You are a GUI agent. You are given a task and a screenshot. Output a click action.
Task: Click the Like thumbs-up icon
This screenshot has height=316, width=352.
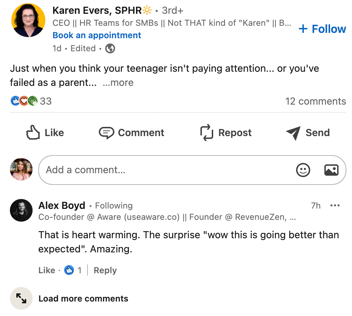33,132
